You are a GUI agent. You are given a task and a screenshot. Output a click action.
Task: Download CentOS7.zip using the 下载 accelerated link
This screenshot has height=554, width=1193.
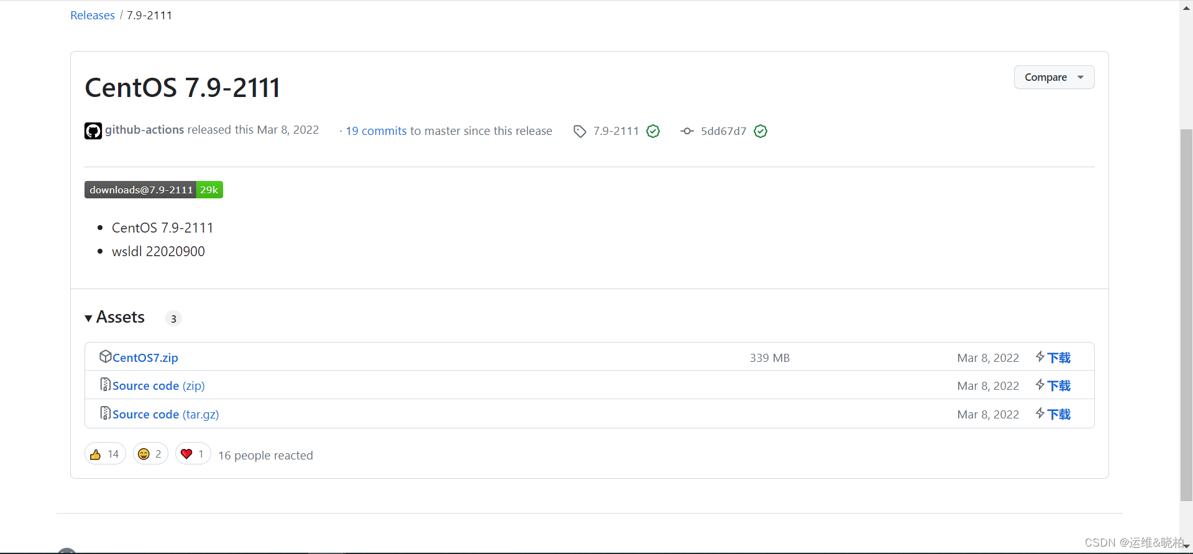[1058, 358]
